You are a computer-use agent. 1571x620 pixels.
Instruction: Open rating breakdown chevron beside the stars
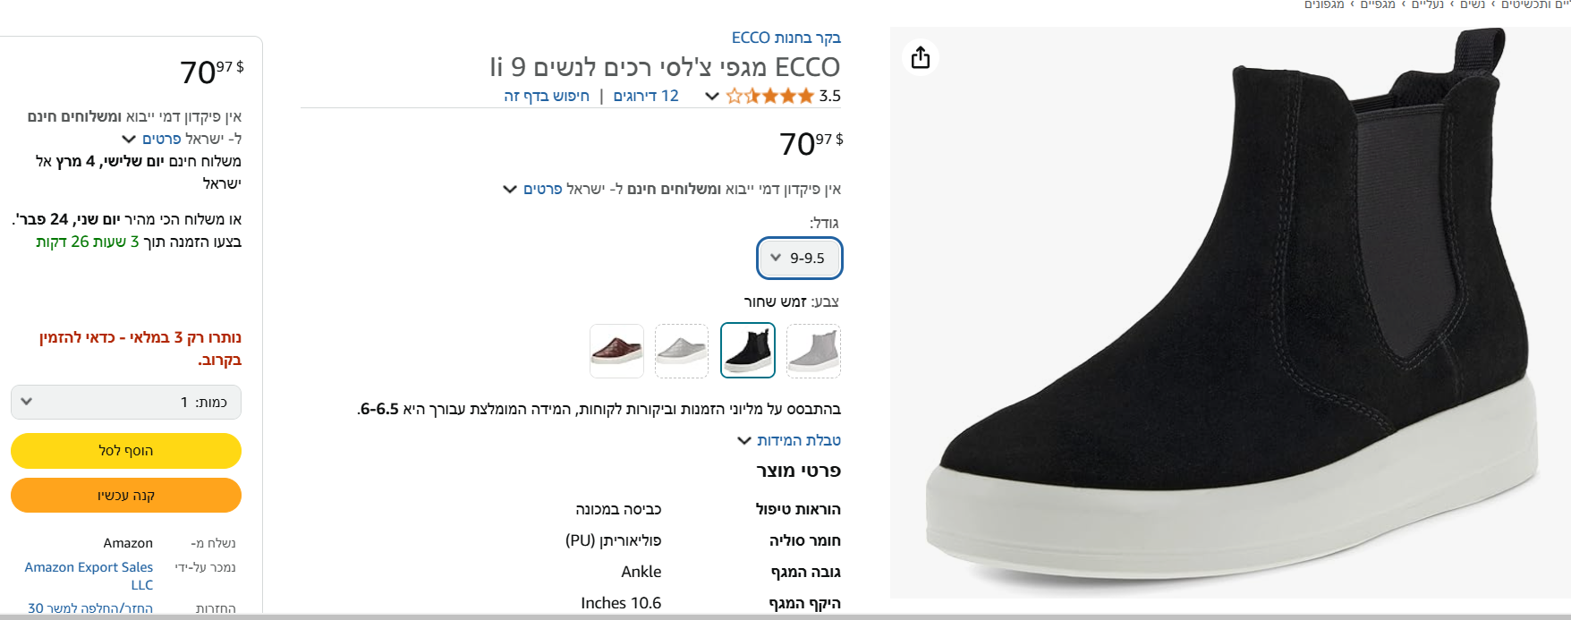pos(712,96)
